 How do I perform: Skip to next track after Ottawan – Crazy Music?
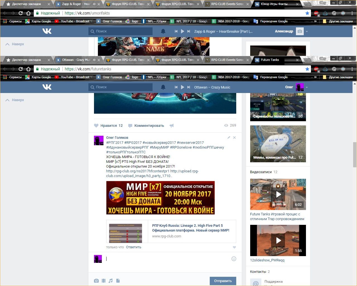pyautogui.click(x=189, y=87)
